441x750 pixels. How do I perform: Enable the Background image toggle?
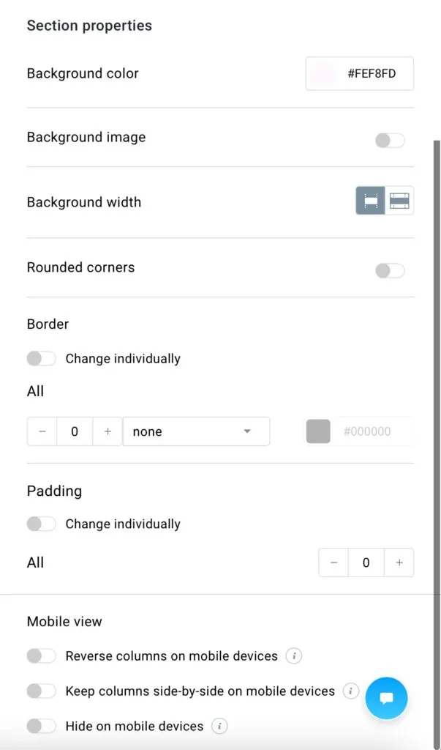(390, 141)
